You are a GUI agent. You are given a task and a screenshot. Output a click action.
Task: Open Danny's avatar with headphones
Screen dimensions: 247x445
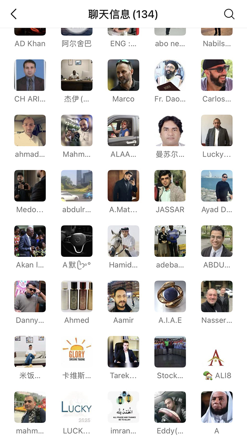click(30, 296)
